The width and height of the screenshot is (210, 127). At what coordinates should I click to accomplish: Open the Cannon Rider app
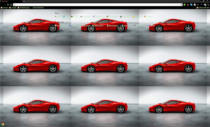[85, 17]
